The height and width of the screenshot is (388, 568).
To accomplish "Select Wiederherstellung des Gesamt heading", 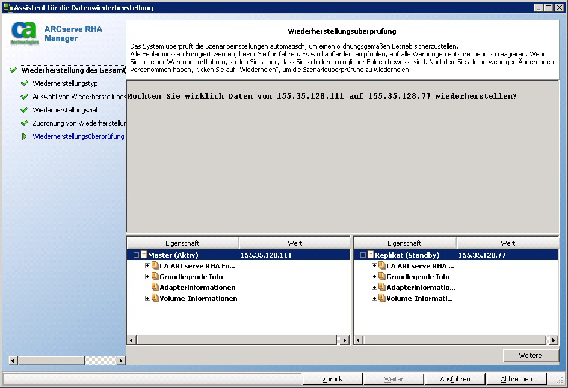I will pyautogui.click(x=73, y=70).
